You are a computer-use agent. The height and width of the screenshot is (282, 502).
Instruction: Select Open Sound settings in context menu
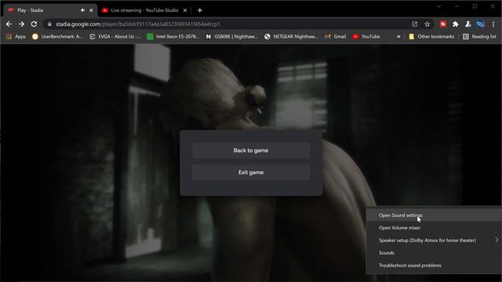coord(434,215)
